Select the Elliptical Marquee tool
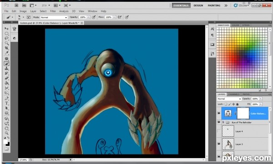The width and height of the screenshot is (273, 164). pos(7,34)
